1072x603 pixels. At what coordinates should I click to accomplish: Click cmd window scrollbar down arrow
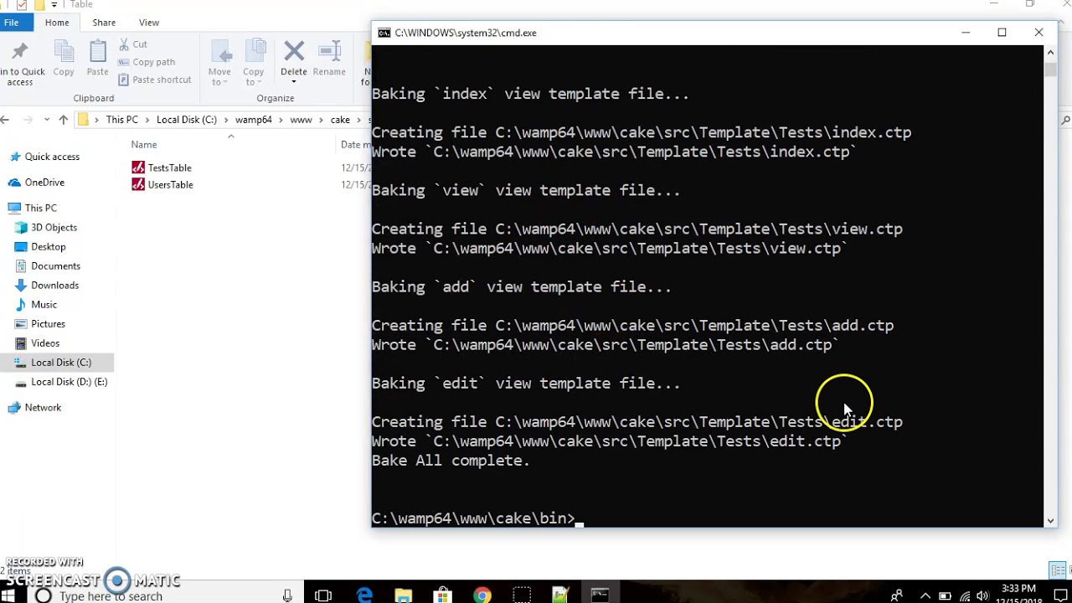click(1050, 520)
